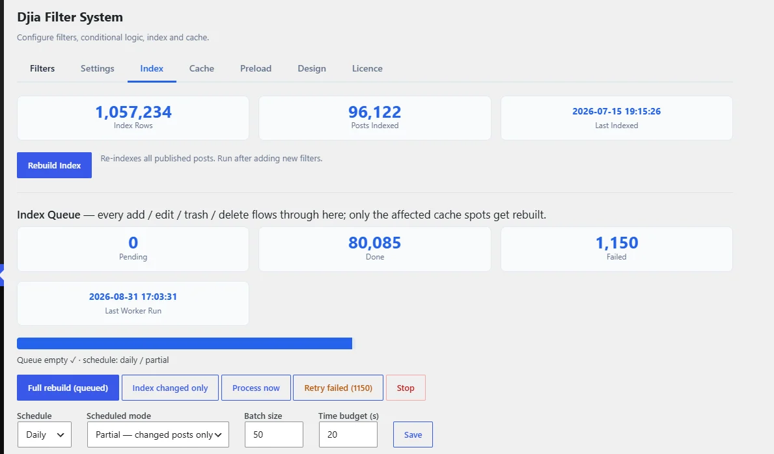Save the schedule settings

(x=413, y=434)
